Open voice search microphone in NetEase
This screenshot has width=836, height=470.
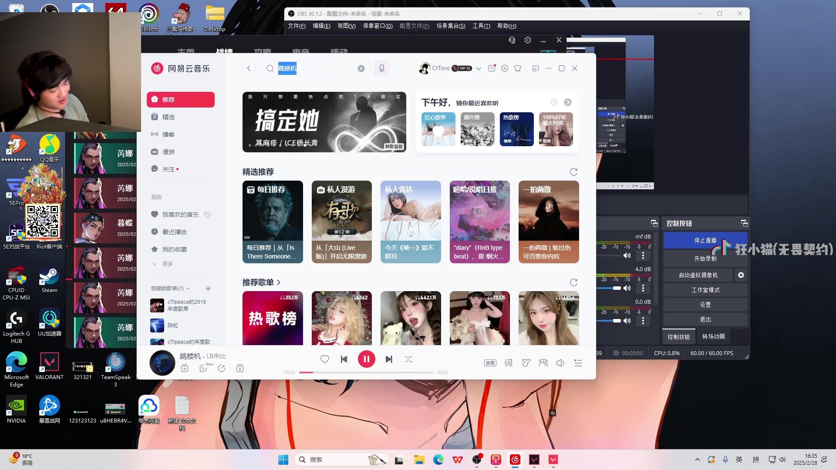tap(382, 68)
